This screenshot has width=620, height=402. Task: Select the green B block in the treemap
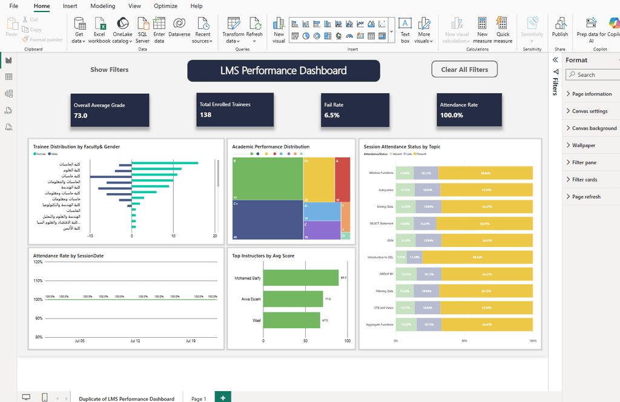coord(268,179)
